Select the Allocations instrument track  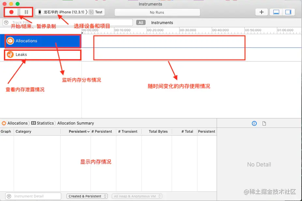41,41
